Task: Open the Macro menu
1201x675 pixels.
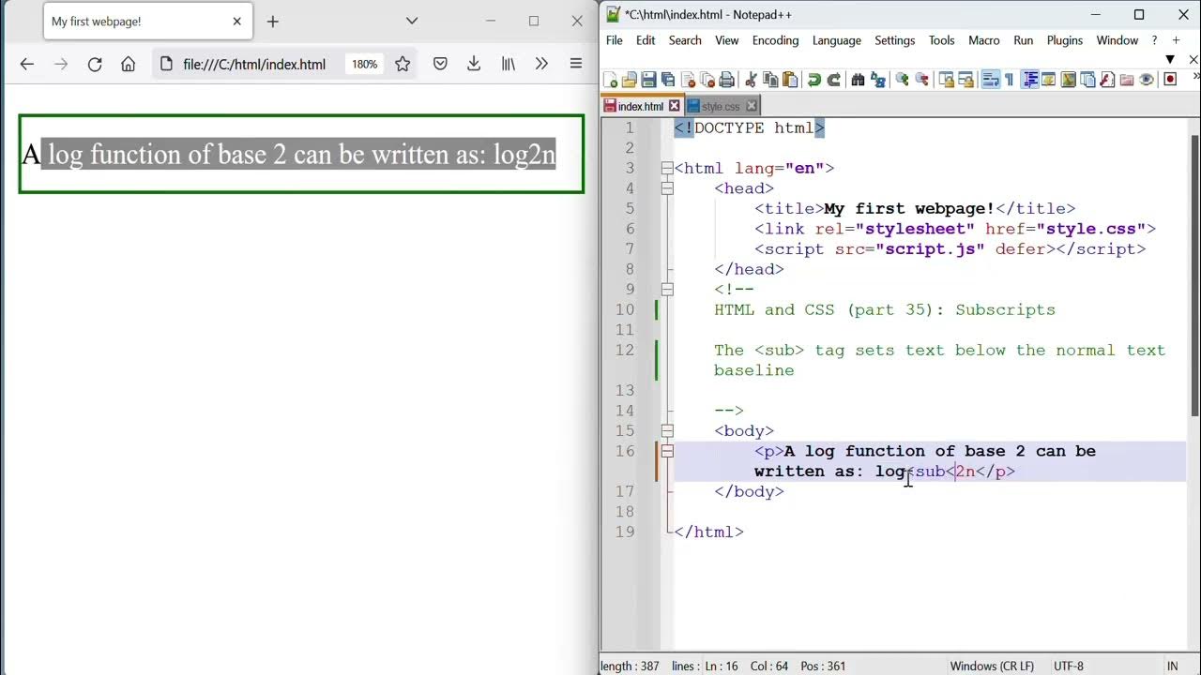Action: tap(984, 40)
